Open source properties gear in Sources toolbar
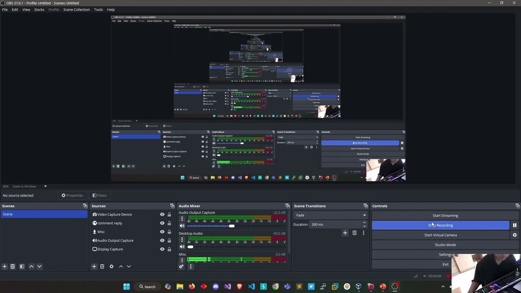 pos(112,267)
